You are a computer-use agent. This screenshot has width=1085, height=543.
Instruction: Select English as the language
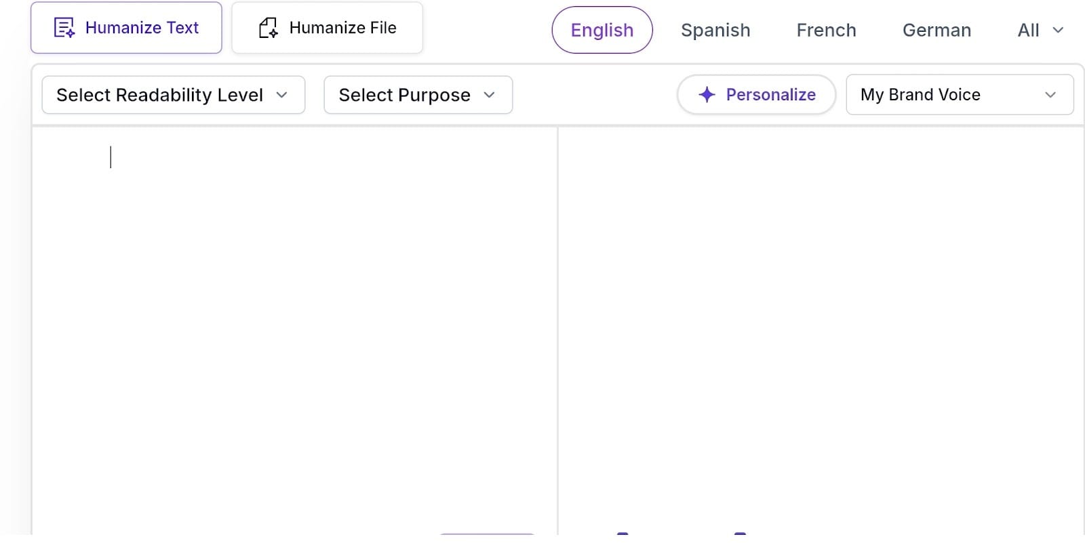click(x=601, y=31)
